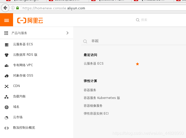Open 云数据库 RDS 版 in sidebar
Viewport: 186px width, 138px height.
point(25,55)
